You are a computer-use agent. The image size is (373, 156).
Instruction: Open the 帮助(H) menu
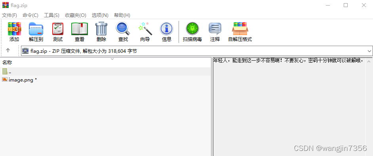(x=122, y=15)
